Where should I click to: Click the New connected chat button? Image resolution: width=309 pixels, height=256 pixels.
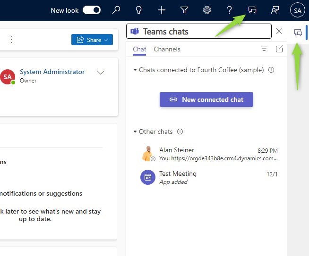tap(206, 99)
